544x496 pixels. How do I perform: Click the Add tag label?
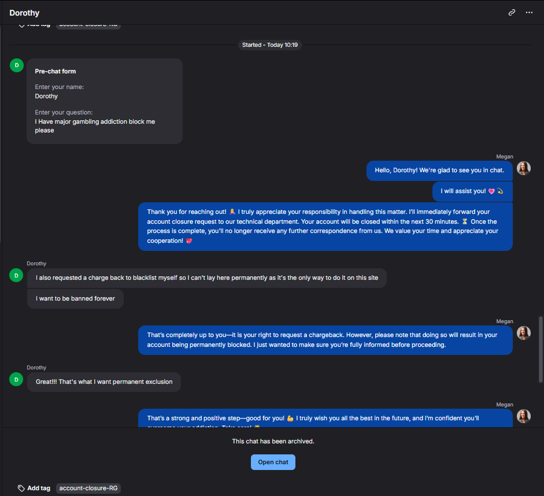39,488
